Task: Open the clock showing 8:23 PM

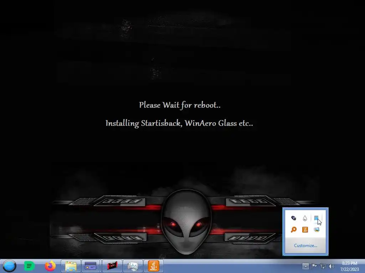Action: 349,266
